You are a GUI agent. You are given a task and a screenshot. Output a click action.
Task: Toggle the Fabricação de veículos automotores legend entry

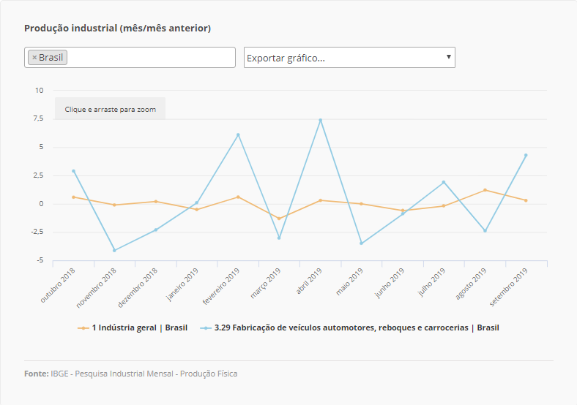356,328
